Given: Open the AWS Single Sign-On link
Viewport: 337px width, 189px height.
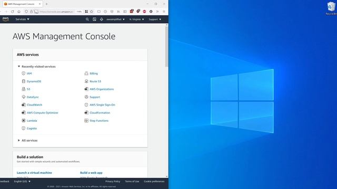Looking at the screenshot, I should (102, 105).
